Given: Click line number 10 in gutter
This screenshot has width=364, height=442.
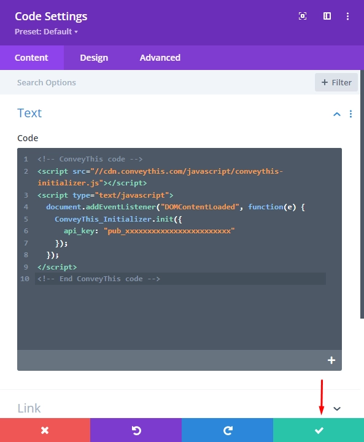Looking at the screenshot, I should click(x=25, y=279).
